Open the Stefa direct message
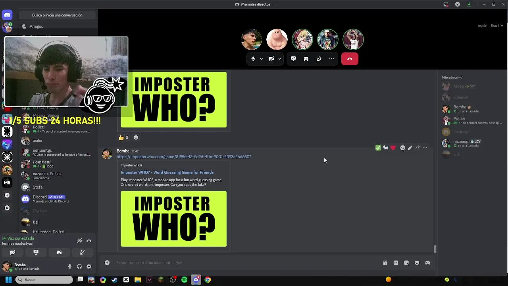 point(58,187)
